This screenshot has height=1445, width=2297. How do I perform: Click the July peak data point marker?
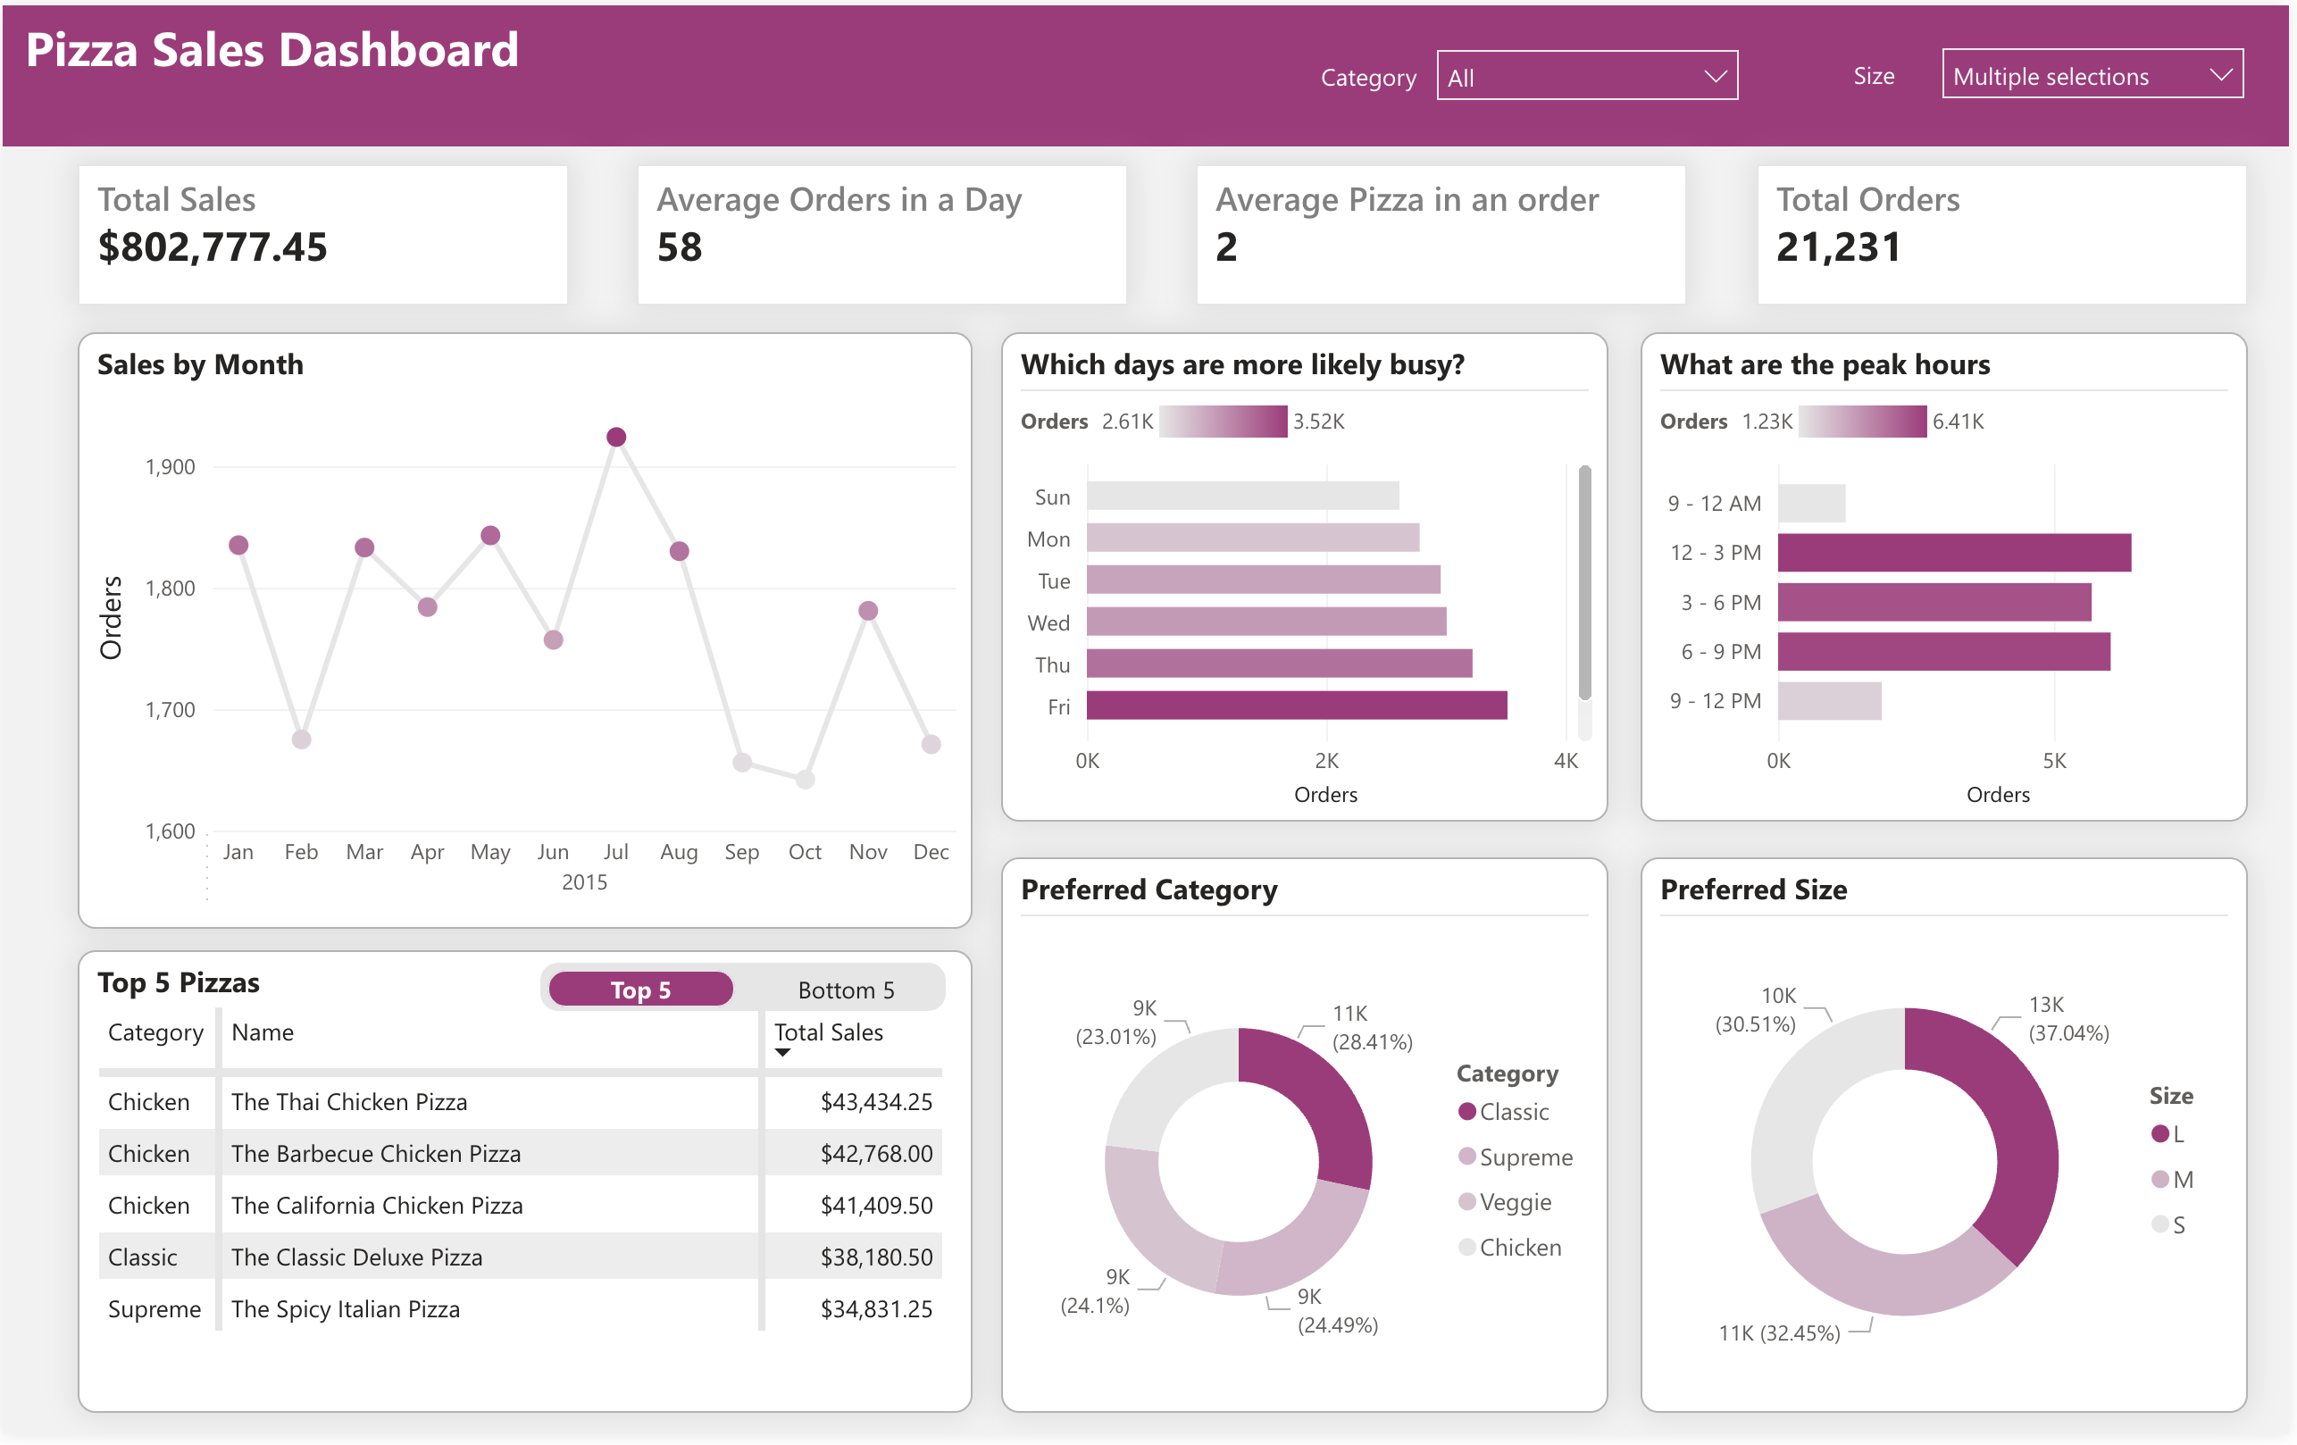(616, 437)
